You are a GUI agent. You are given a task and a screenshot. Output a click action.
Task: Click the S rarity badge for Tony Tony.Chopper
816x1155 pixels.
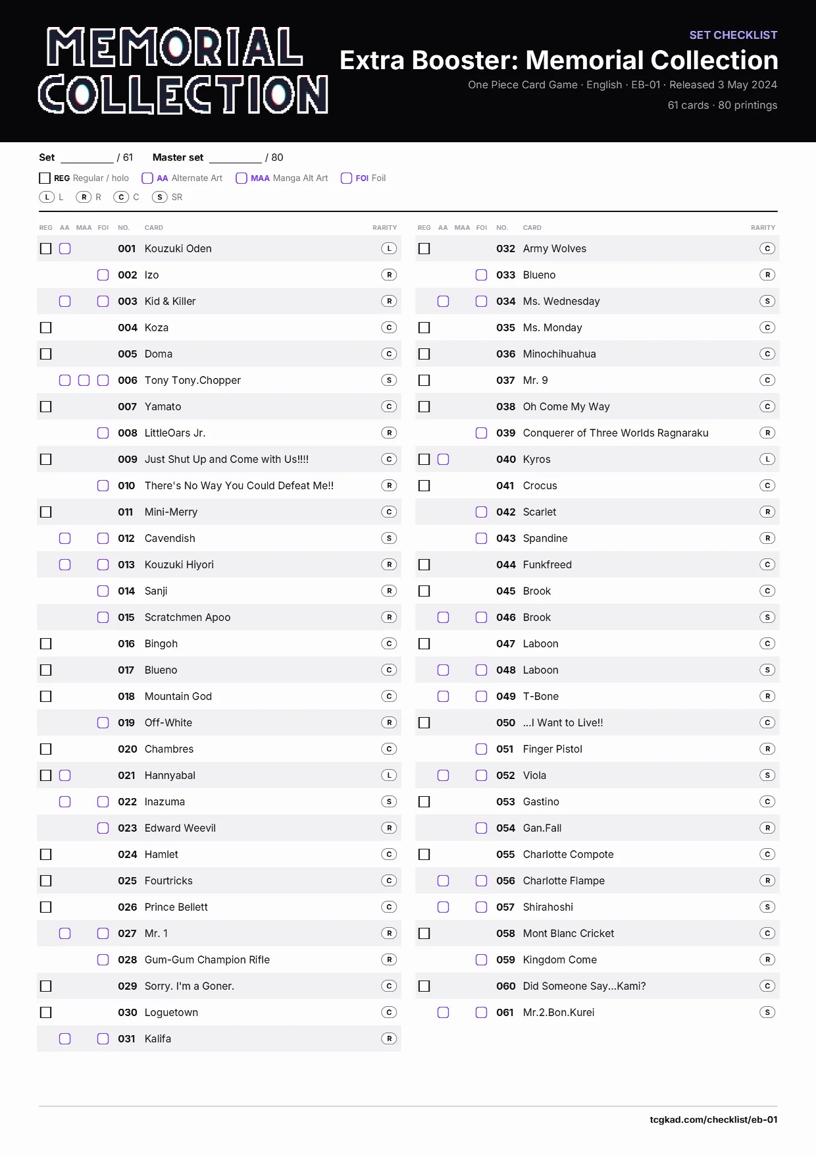click(x=389, y=380)
